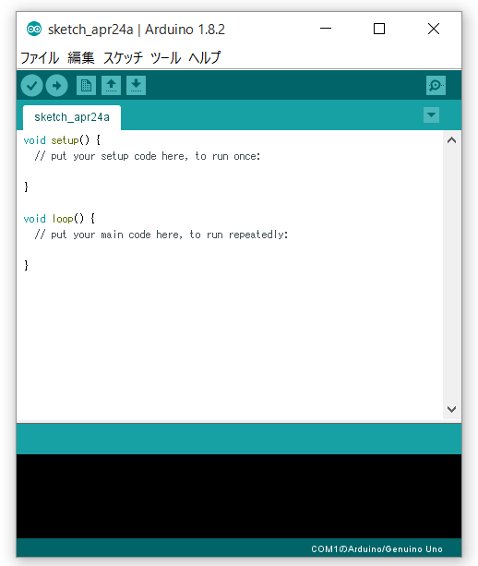The width and height of the screenshot is (478, 566).
Task: Save sketch with down-arrow icon
Action: pos(136,86)
